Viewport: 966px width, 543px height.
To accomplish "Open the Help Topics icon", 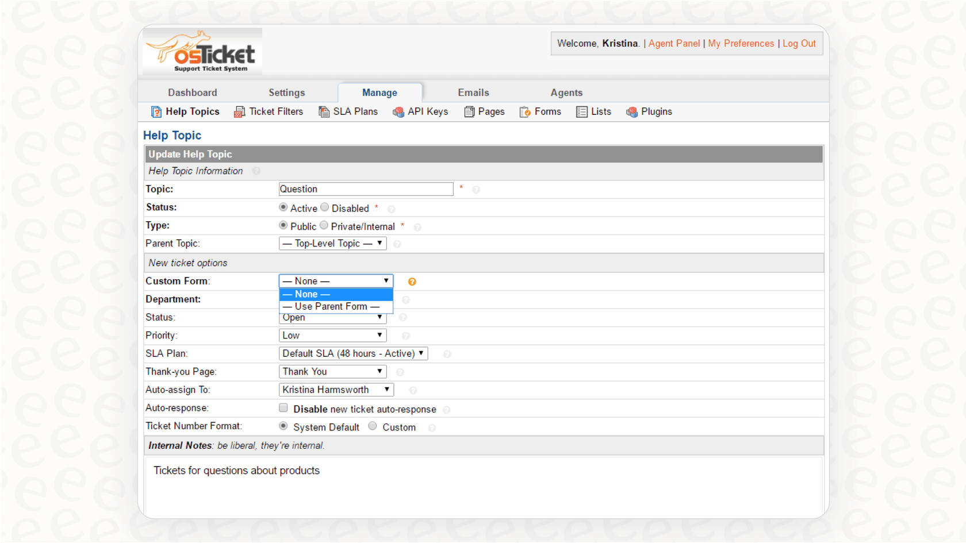I will [x=156, y=111].
